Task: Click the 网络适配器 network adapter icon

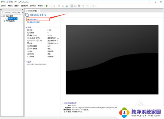Action: (x=28, y=46)
